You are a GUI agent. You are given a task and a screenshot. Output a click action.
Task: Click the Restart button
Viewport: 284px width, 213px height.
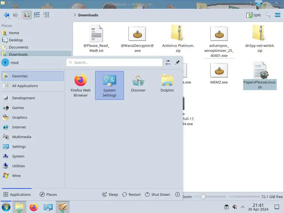131,194
